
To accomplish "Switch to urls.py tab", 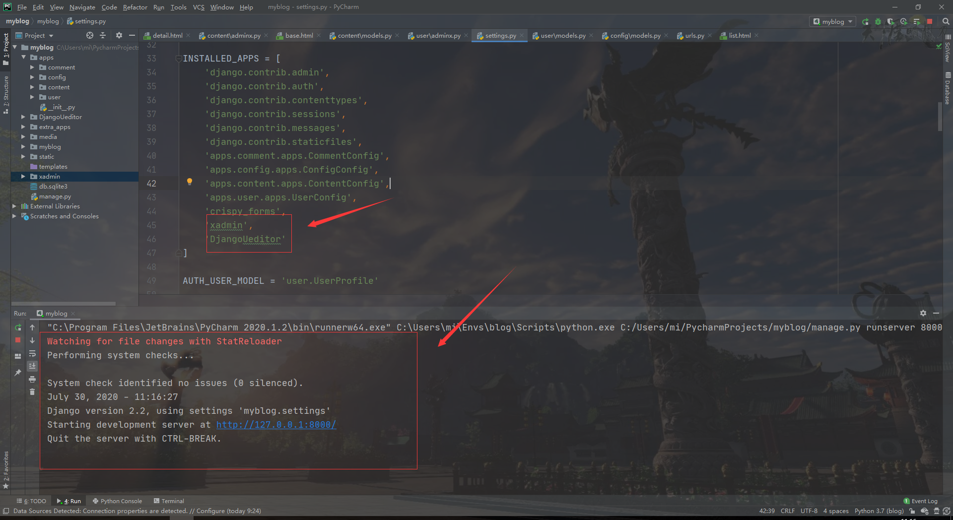I will pos(694,35).
